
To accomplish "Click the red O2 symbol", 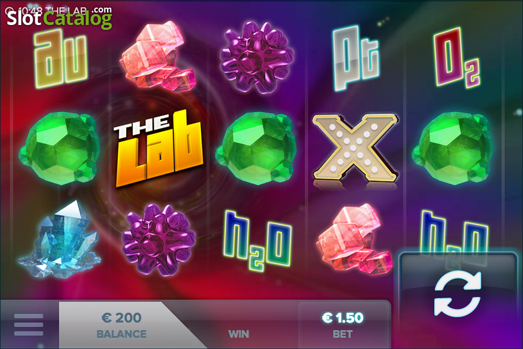I will pyautogui.click(x=457, y=58).
